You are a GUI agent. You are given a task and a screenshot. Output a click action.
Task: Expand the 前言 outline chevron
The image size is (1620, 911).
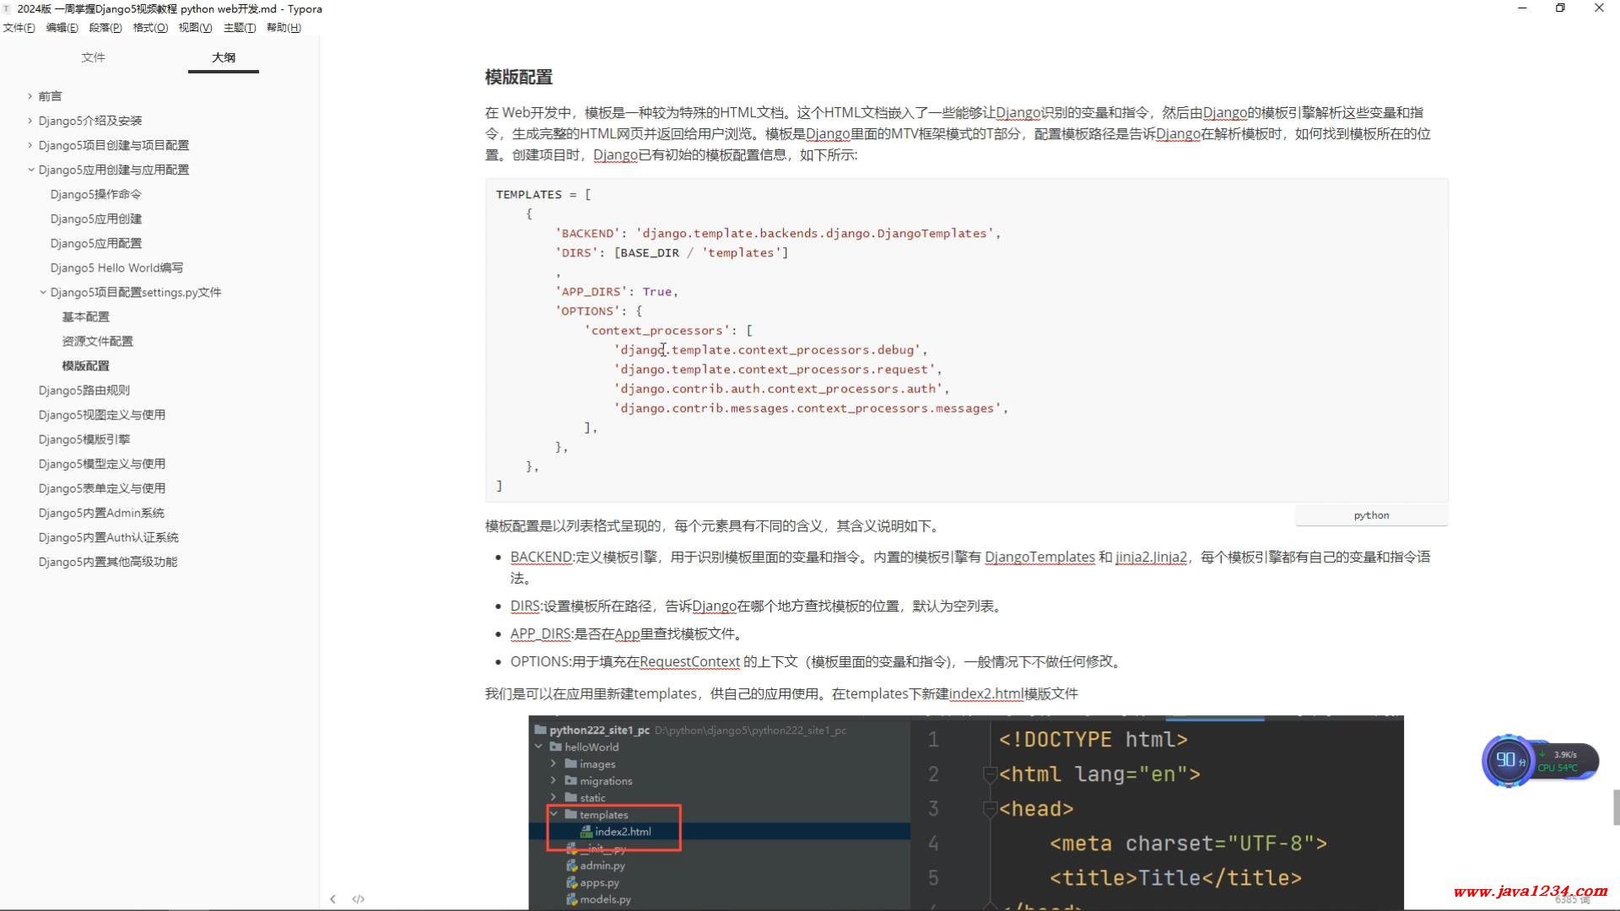tap(30, 96)
